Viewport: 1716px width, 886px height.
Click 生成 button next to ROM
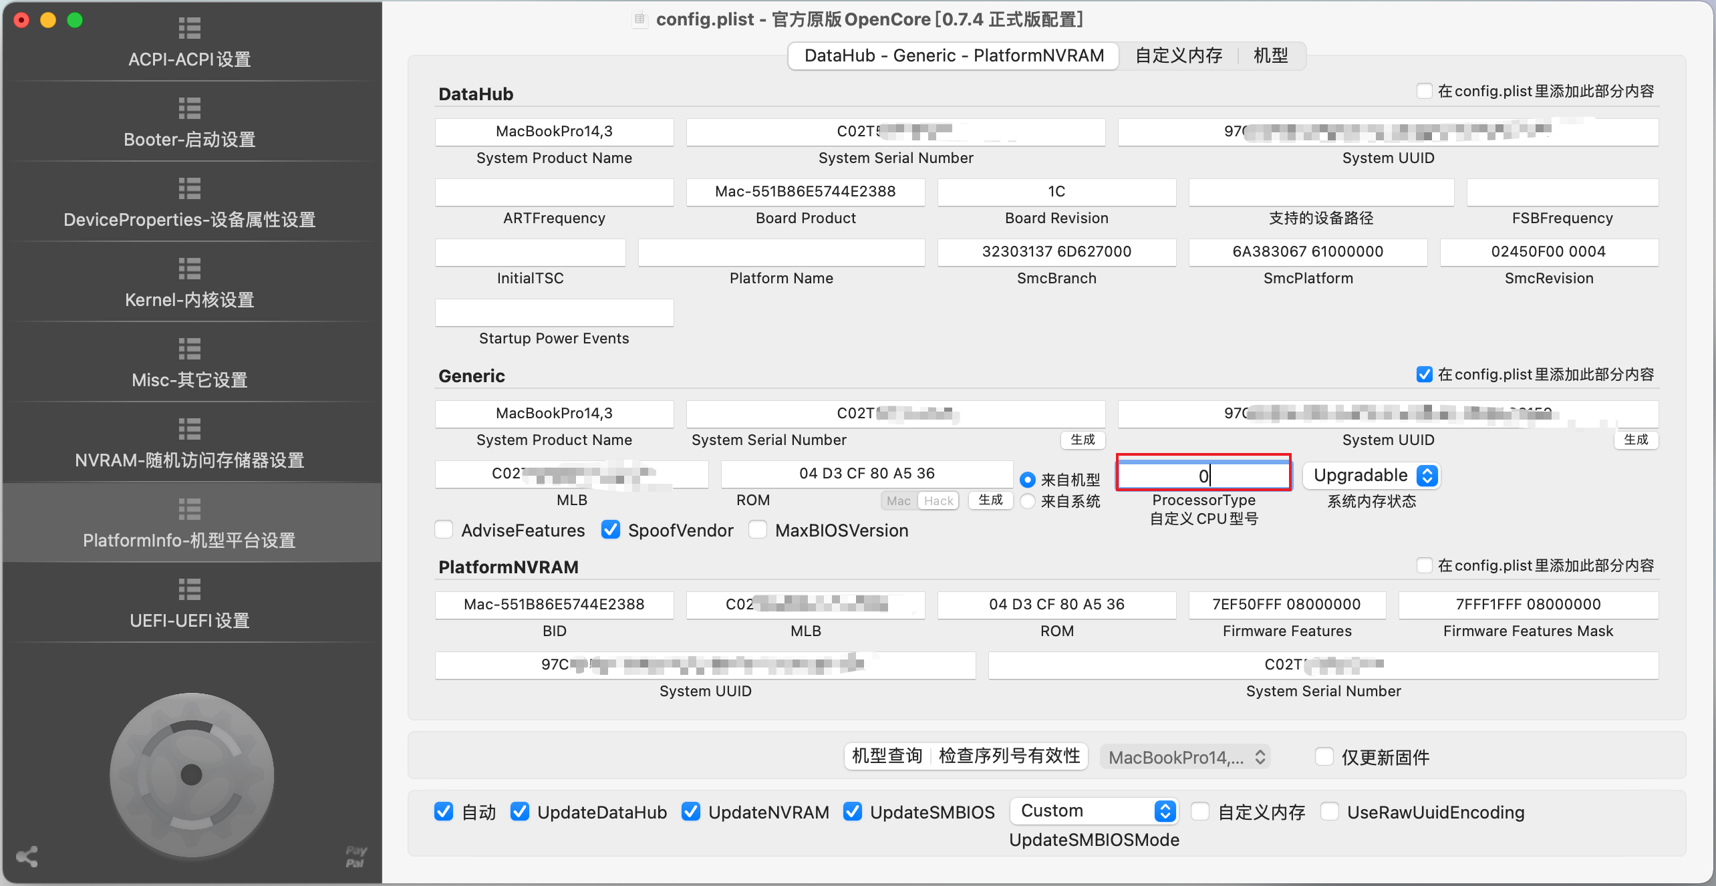pos(990,500)
